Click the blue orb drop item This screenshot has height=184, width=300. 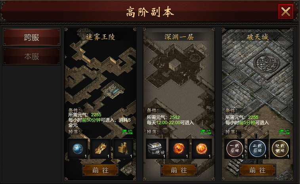[78, 149]
